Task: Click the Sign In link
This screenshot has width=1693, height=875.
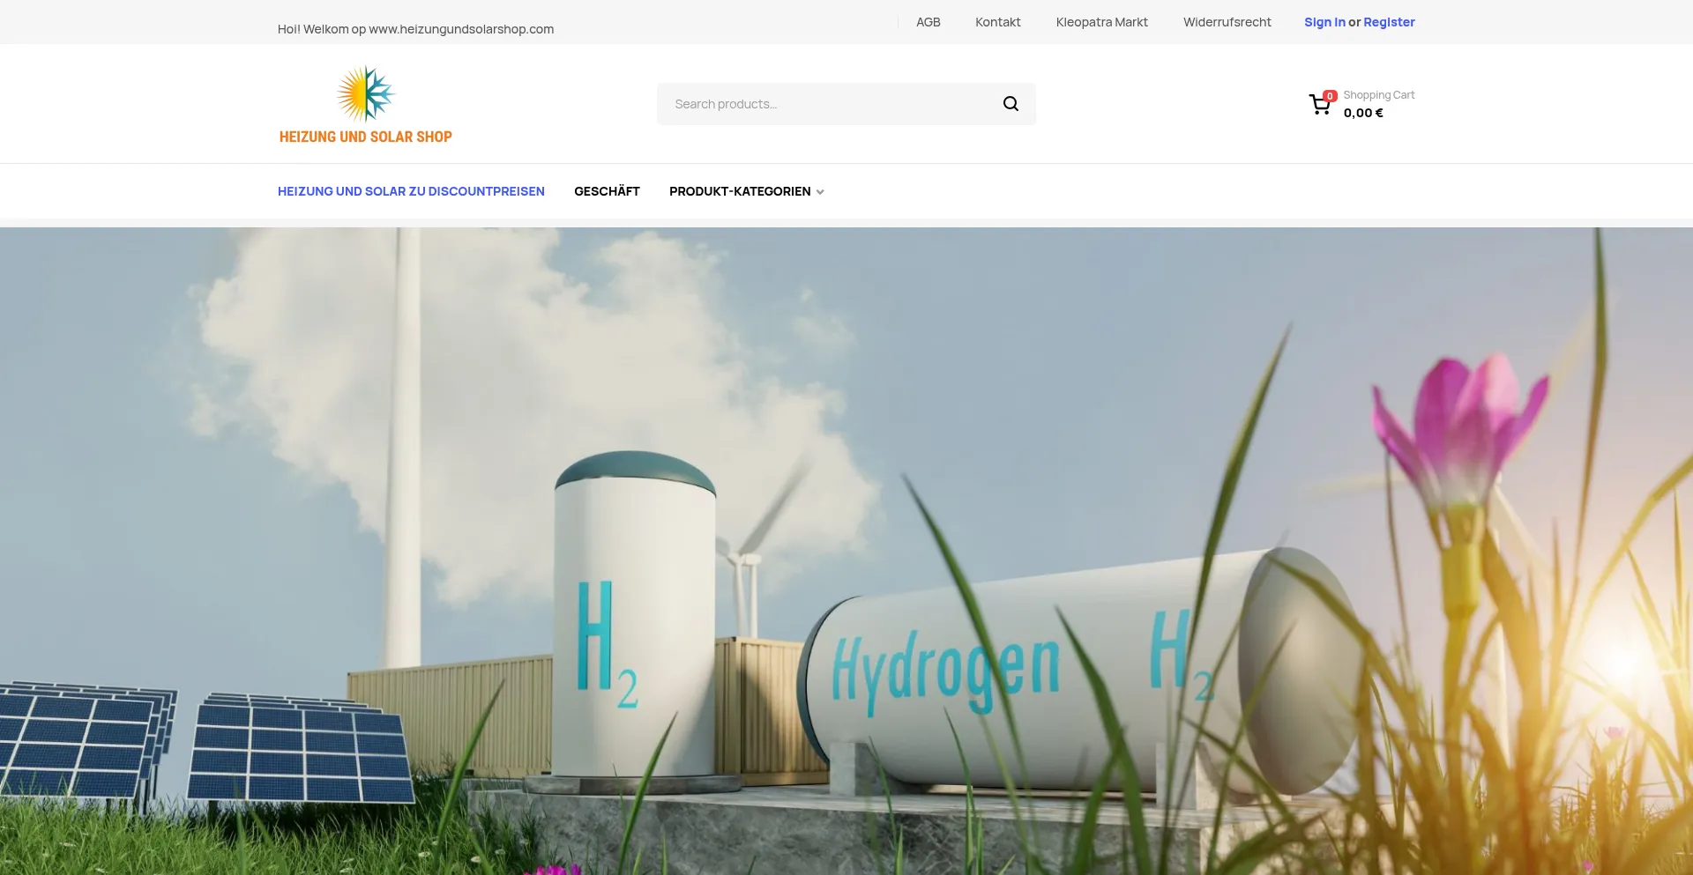Action: tap(1324, 22)
